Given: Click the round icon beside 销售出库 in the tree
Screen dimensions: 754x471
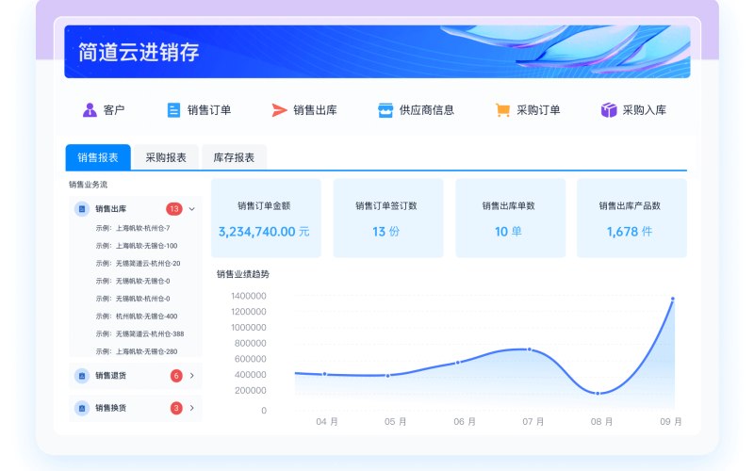Looking at the screenshot, I should pos(82,209).
